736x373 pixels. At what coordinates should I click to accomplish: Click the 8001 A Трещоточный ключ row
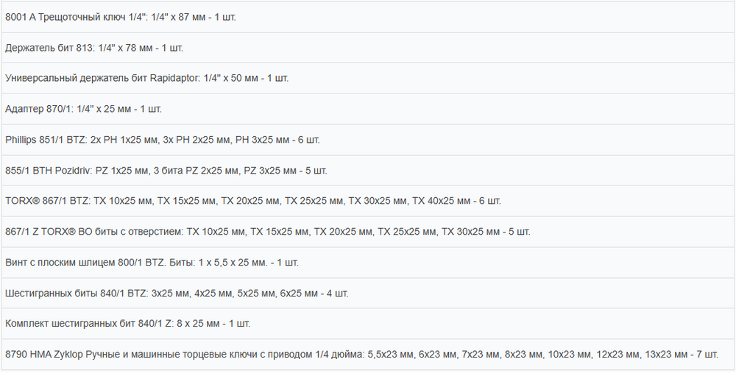click(x=368, y=17)
